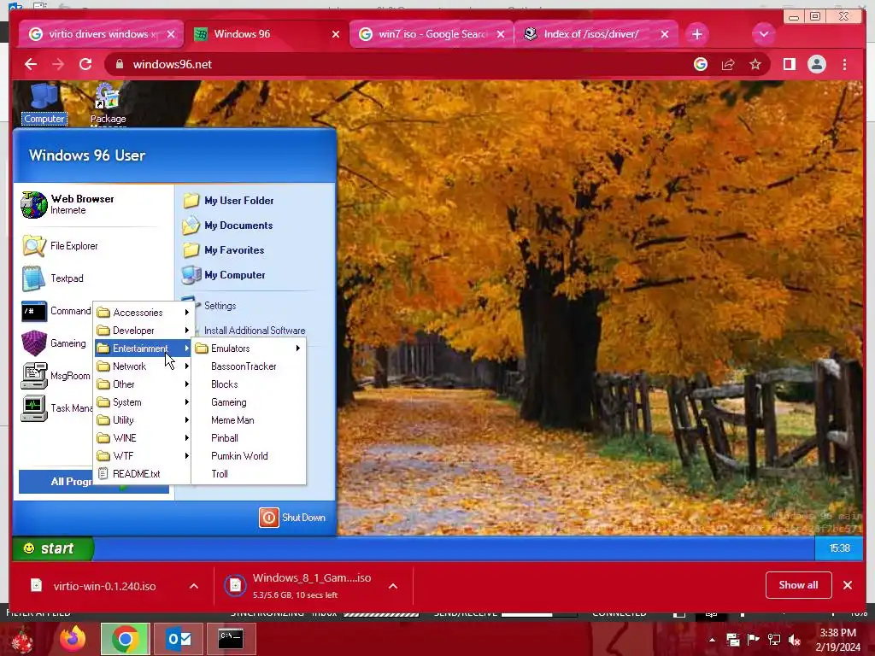This screenshot has width=875, height=656.
Task: Open My Documents folder
Action: click(x=227, y=225)
